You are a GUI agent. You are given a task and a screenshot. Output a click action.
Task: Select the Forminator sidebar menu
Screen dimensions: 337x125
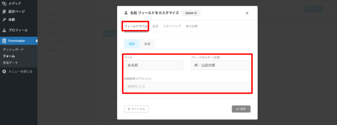pyautogui.click(x=19, y=40)
